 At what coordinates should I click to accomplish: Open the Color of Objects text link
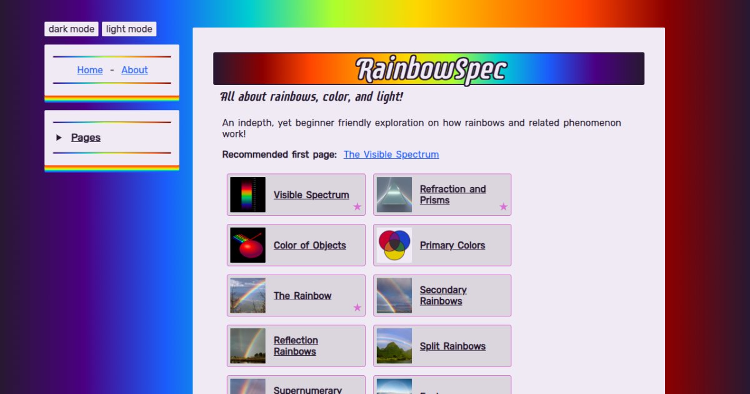[309, 245]
